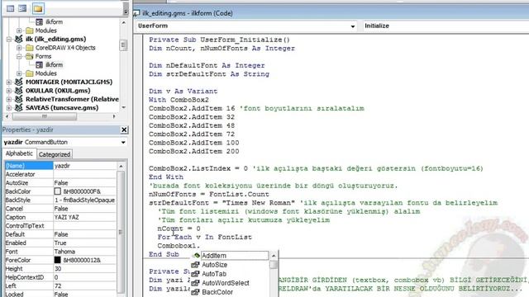
Task: Choose BackColor from the autocomplete list
Action: [217, 292]
